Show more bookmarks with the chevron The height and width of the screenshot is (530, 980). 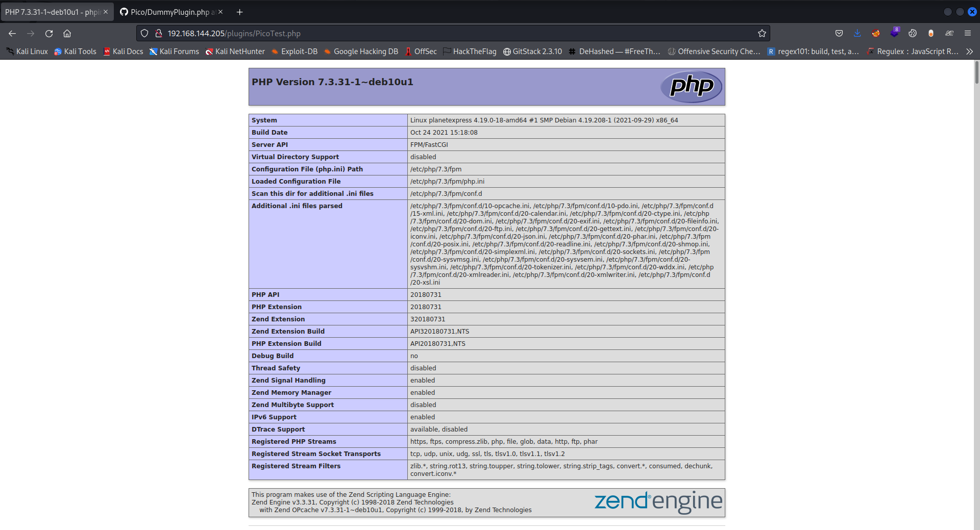click(x=970, y=52)
